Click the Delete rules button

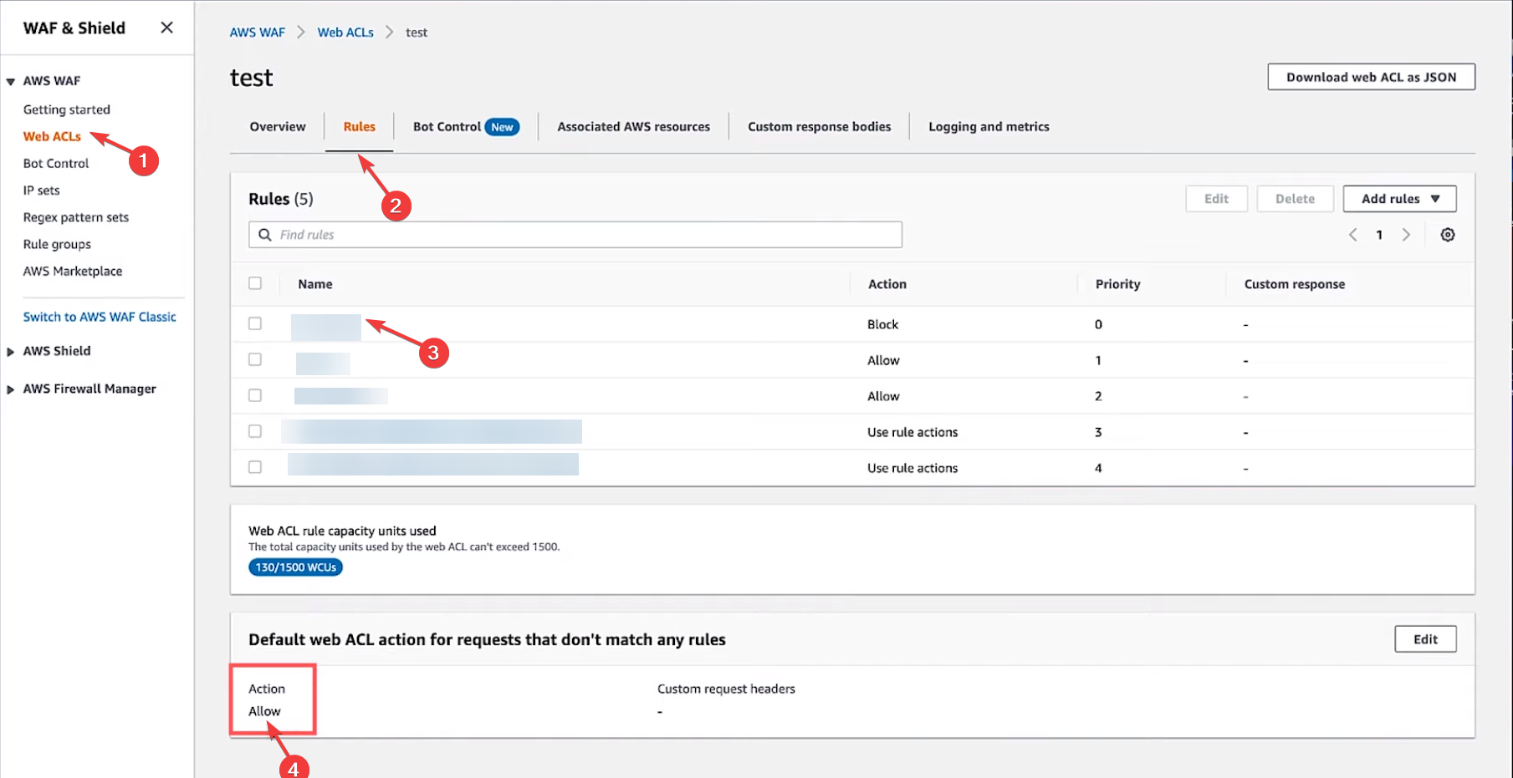[1295, 199]
